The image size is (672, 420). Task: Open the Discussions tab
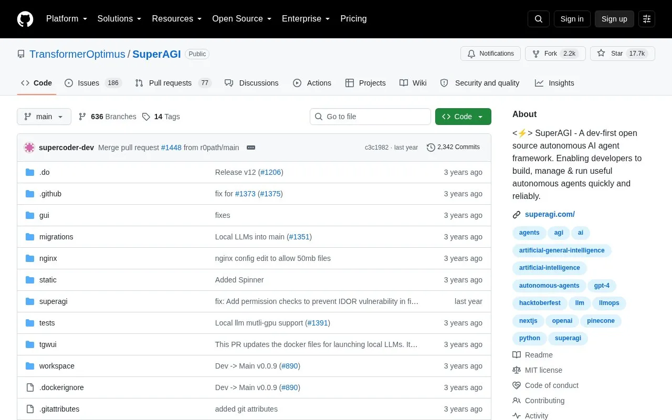click(251, 83)
